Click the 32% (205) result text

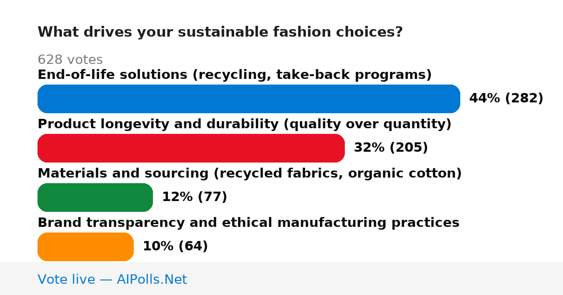(391, 148)
